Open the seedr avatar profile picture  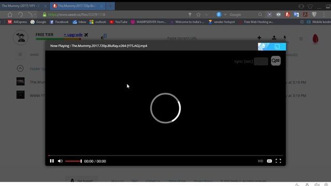point(21,38)
